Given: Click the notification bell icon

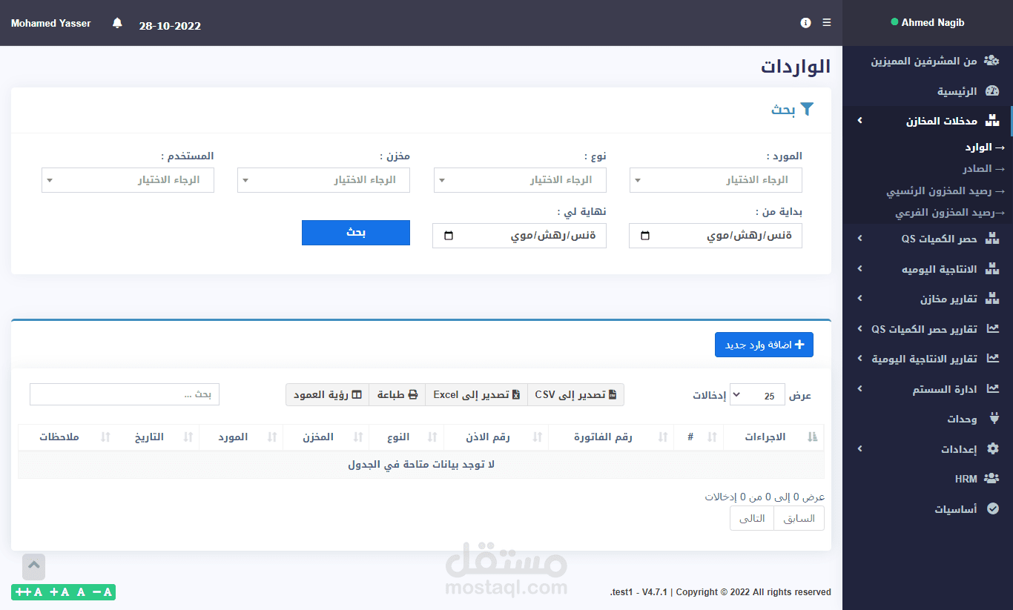Looking at the screenshot, I should (x=117, y=23).
